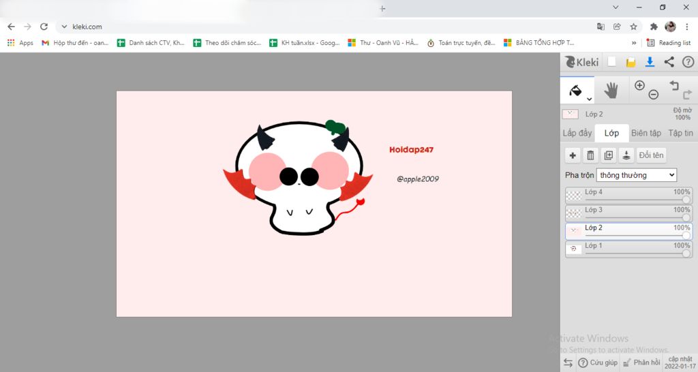Switch to the Lấp đầy tab

pyautogui.click(x=577, y=133)
